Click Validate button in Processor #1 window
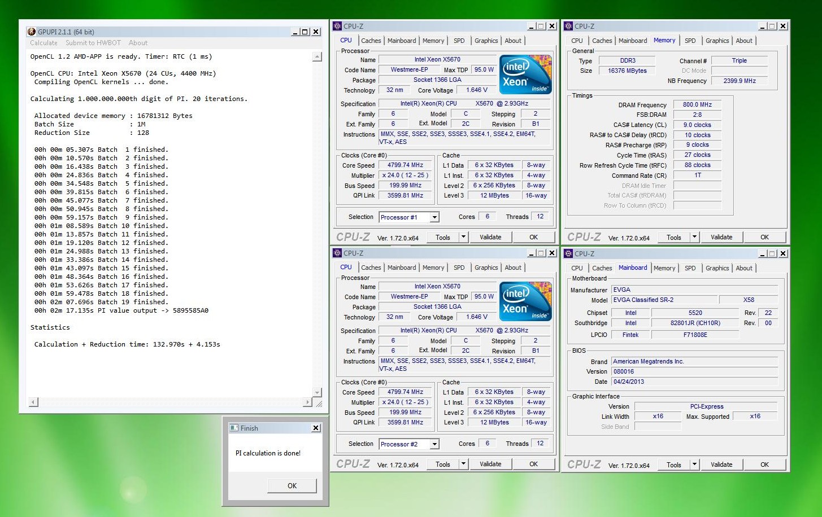The image size is (822, 517). (490, 237)
